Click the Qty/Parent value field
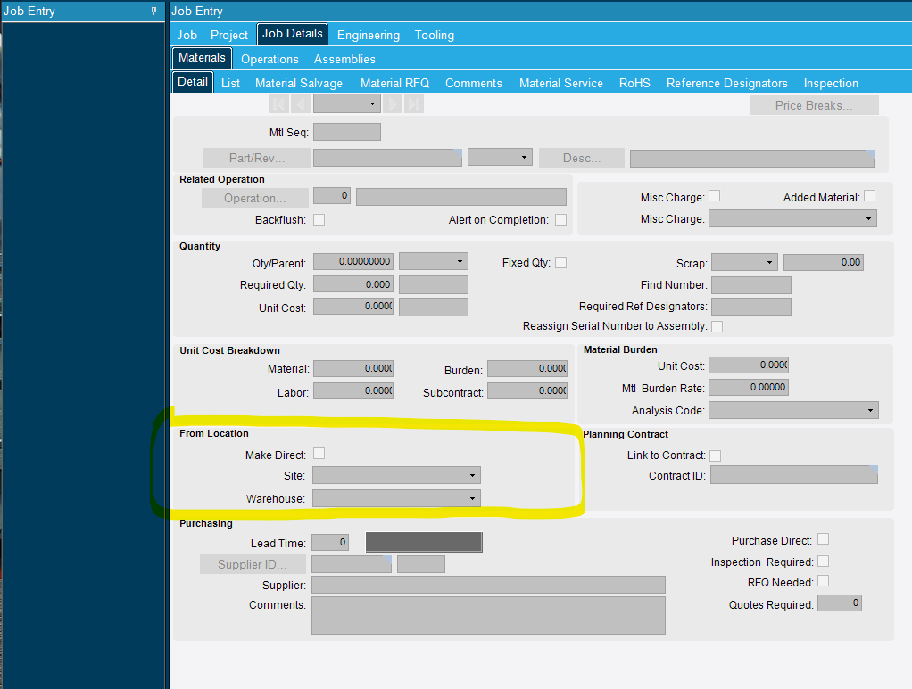 pyautogui.click(x=353, y=261)
